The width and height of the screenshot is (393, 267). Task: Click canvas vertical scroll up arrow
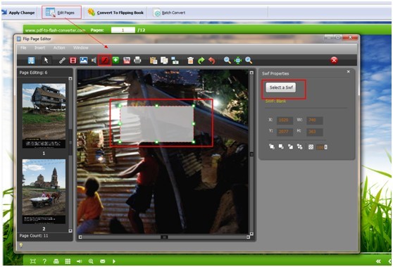(x=251, y=73)
